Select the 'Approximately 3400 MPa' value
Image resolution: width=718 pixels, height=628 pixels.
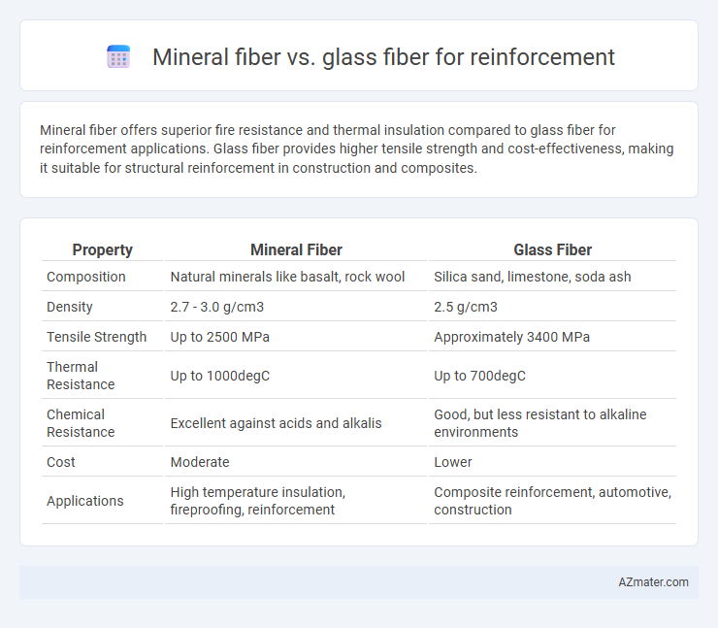pos(511,337)
